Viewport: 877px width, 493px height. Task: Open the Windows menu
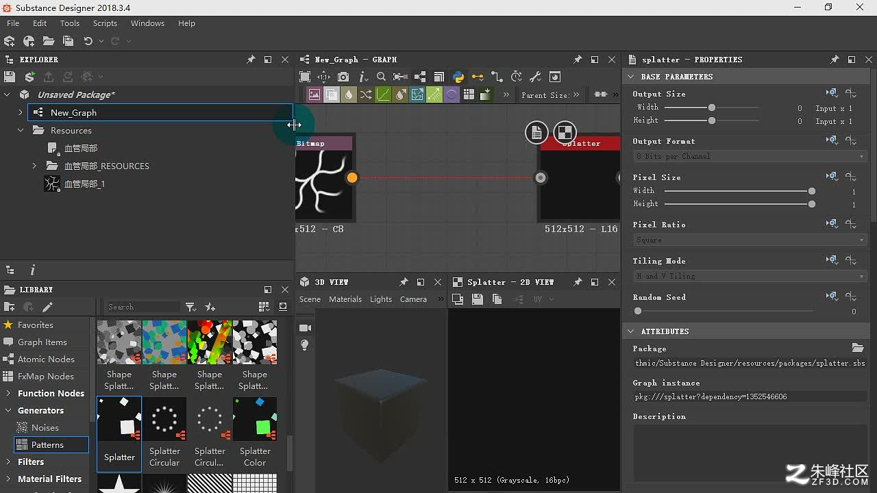click(147, 23)
